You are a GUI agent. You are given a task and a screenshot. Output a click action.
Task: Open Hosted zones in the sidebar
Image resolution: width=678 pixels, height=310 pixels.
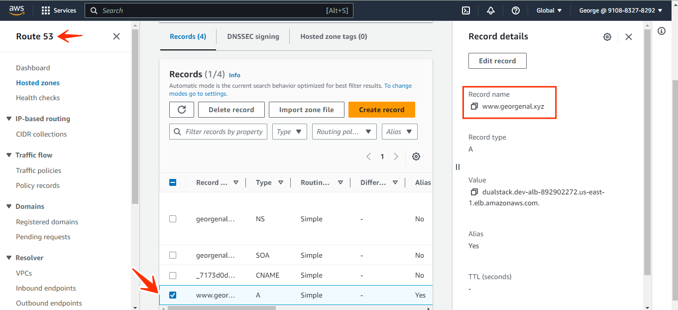38,83
